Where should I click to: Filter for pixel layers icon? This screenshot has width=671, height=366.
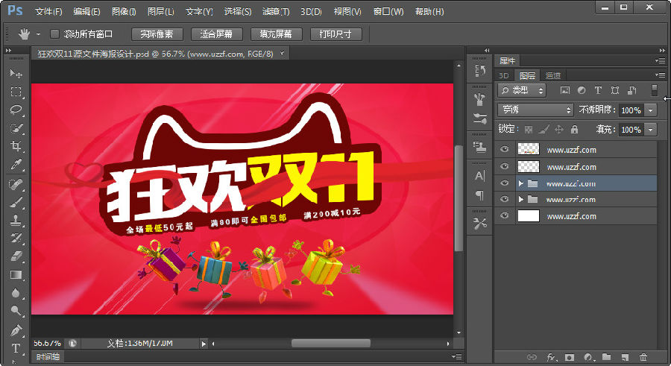tap(565, 90)
